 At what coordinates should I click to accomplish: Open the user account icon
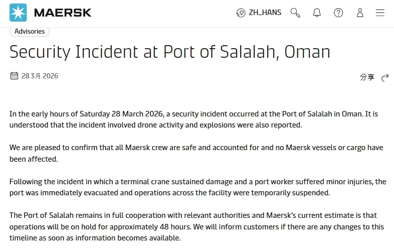pos(360,13)
